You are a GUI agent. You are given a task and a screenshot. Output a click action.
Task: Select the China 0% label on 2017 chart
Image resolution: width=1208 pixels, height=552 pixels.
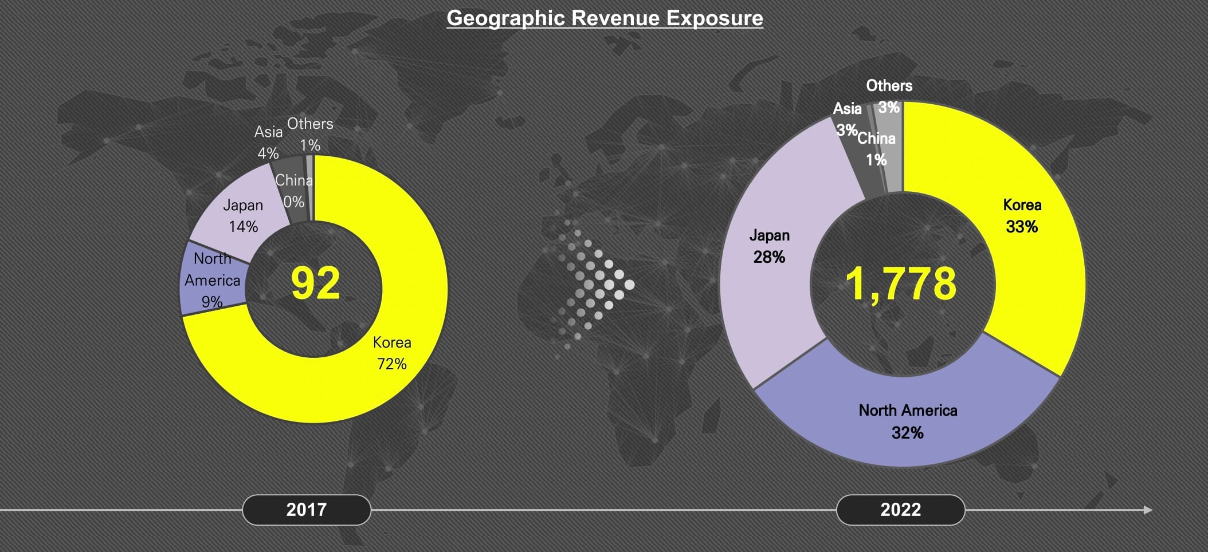click(x=293, y=191)
